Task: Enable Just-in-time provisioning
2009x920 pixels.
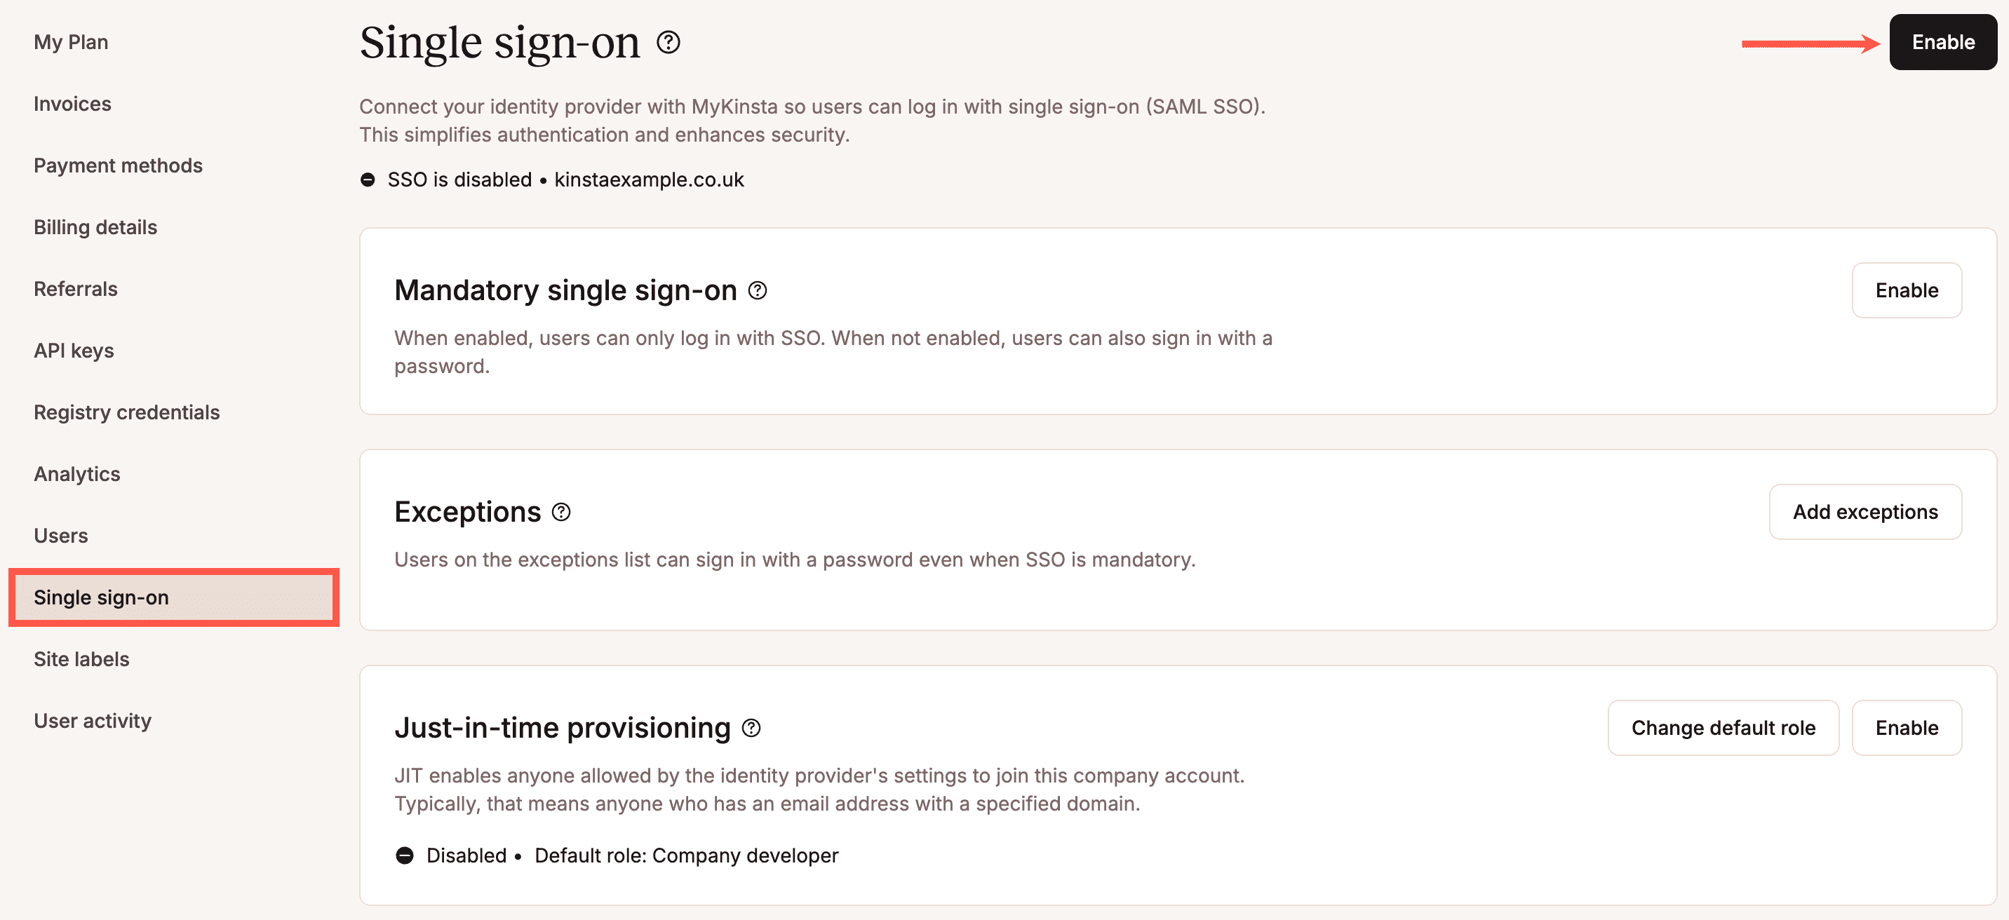Action: (1907, 727)
